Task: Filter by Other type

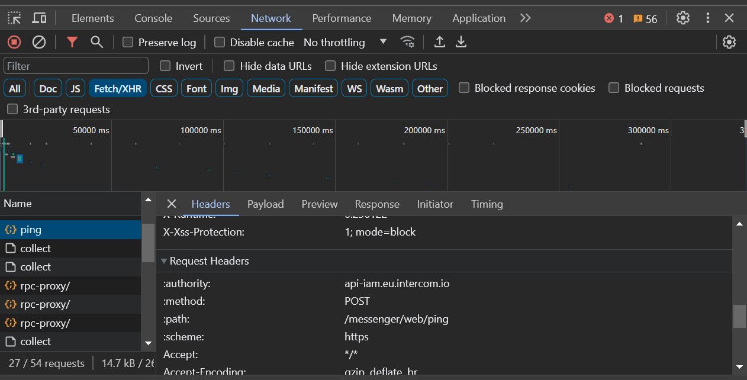Action: click(430, 89)
